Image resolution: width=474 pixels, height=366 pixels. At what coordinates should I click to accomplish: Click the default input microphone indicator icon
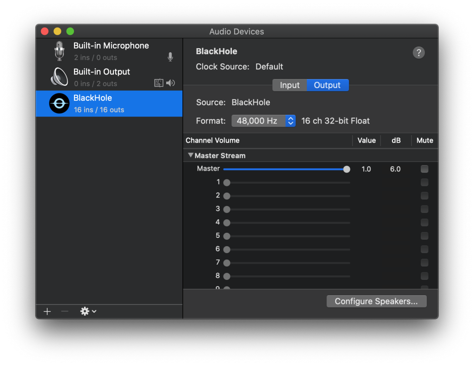click(x=170, y=57)
